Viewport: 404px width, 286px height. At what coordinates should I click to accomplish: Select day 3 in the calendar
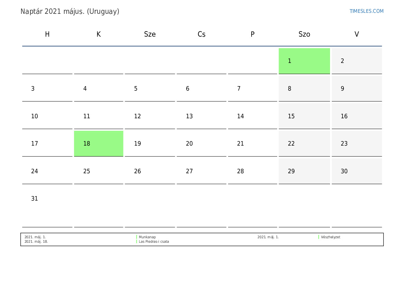[x=47, y=89]
